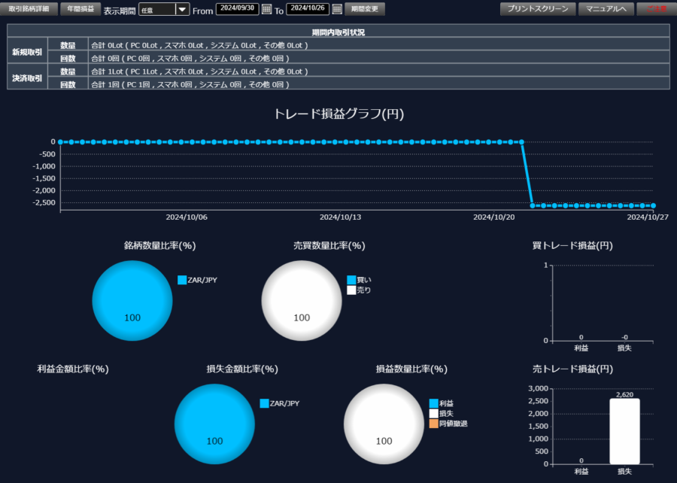The height and width of the screenshot is (483, 677).
Task: Click the 合計 1回 summary cell
Action: tap(379, 84)
